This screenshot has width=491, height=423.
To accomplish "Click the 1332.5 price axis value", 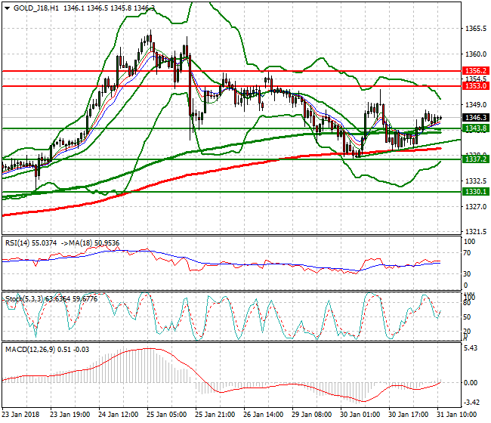I will click(x=476, y=181).
